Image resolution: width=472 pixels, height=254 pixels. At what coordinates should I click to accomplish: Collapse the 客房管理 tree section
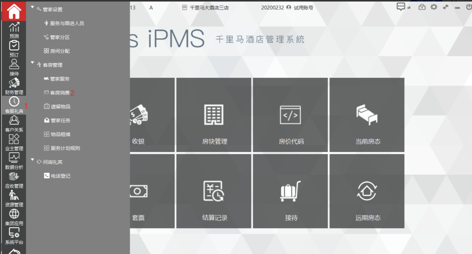(32, 63)
